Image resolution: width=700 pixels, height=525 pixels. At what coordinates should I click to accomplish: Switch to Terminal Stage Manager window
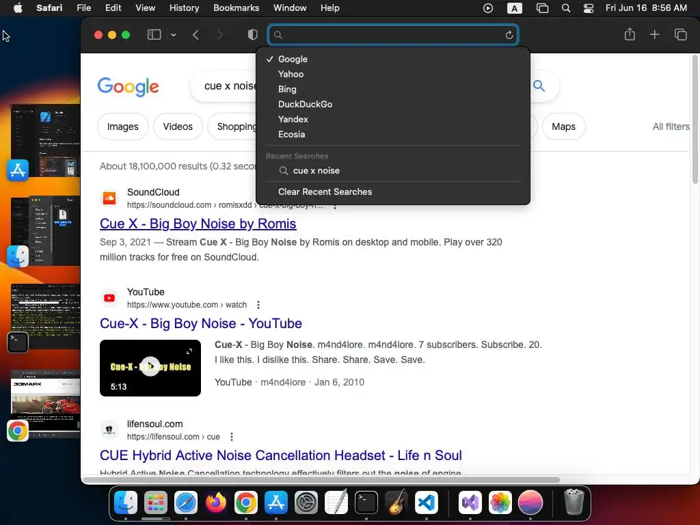(x=45, y=317)
